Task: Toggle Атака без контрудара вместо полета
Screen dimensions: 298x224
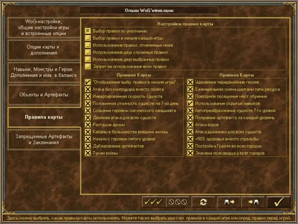Action: tap(88, 89)
